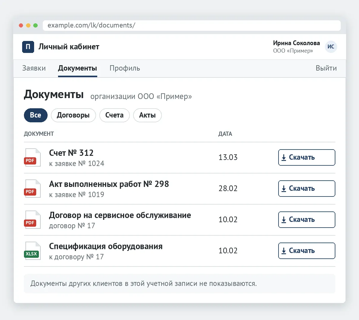This screenshot has width=359, height=320.
Task: Click the «Спецификация оборудования» title
Action: (x=106, y=246)
